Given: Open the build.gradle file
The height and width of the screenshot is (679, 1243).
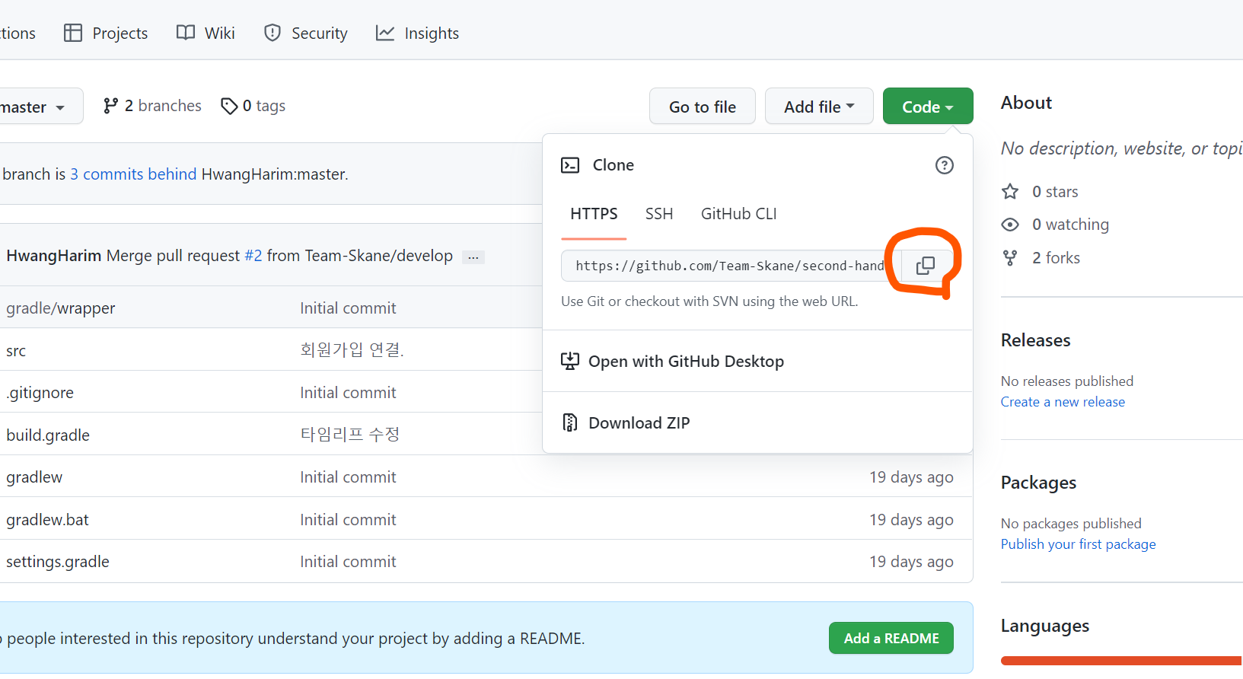Looking at the screenshot, I should click(x=48, y=435).
